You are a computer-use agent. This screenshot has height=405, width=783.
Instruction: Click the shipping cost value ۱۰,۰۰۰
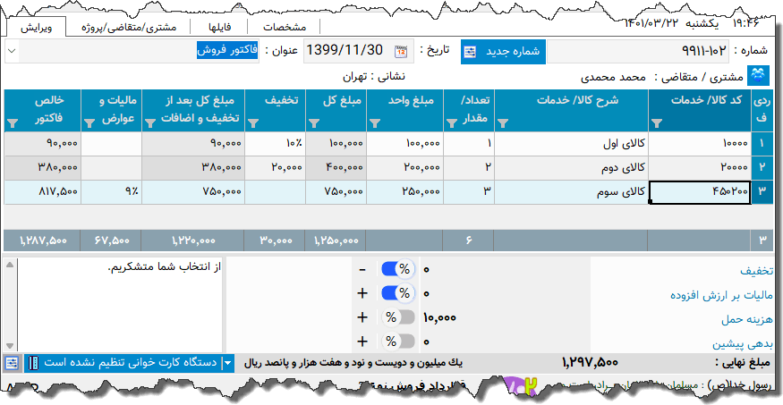(439, 317)
